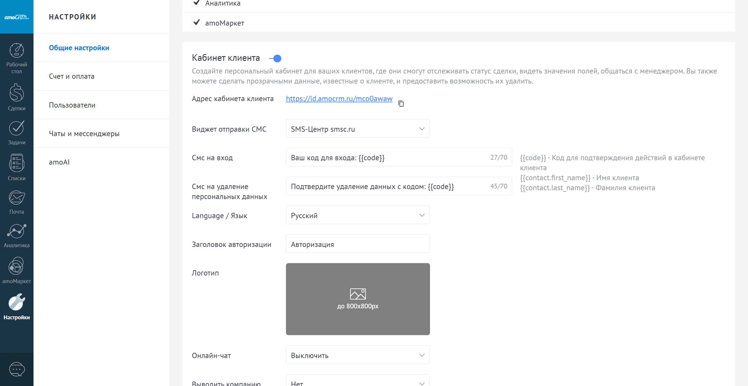Open Чаты и мессенджеры settings section
The height and width of the screenshot is (386, 748).
[84, 133]
